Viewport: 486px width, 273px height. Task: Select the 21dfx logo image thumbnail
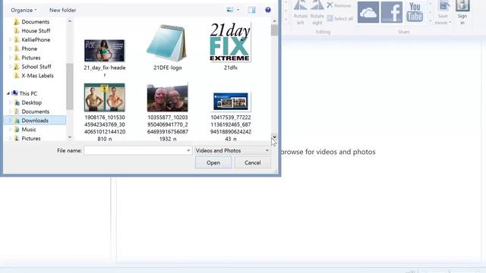230,42
